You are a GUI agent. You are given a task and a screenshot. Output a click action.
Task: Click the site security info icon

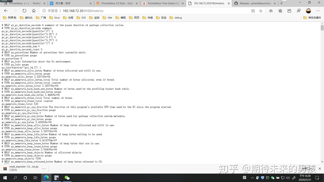44,11
